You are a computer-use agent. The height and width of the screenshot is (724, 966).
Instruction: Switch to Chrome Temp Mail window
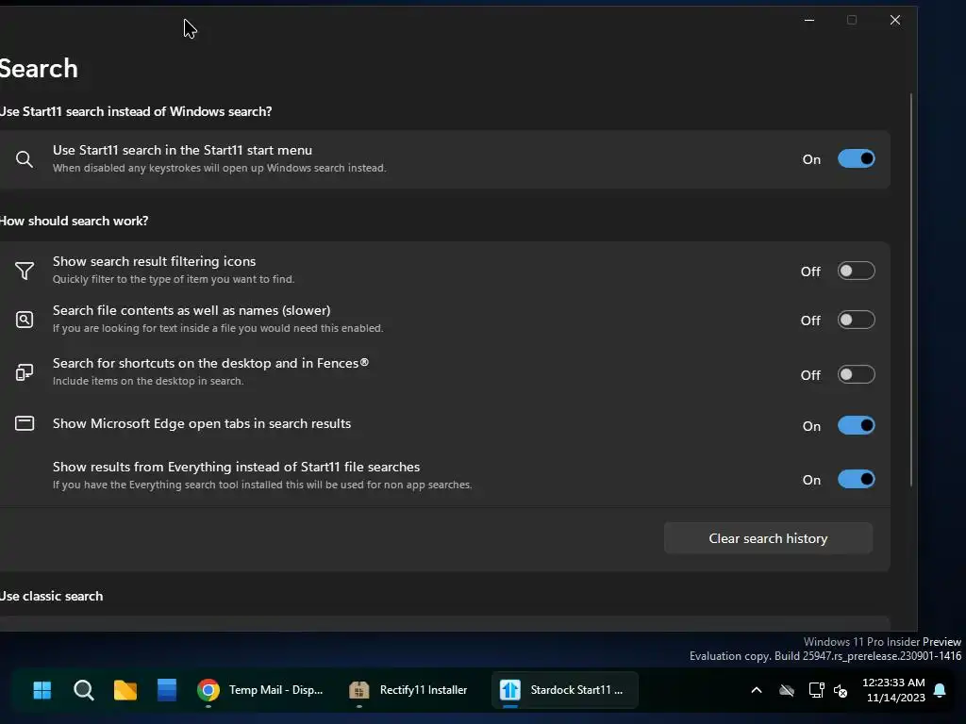260,690
